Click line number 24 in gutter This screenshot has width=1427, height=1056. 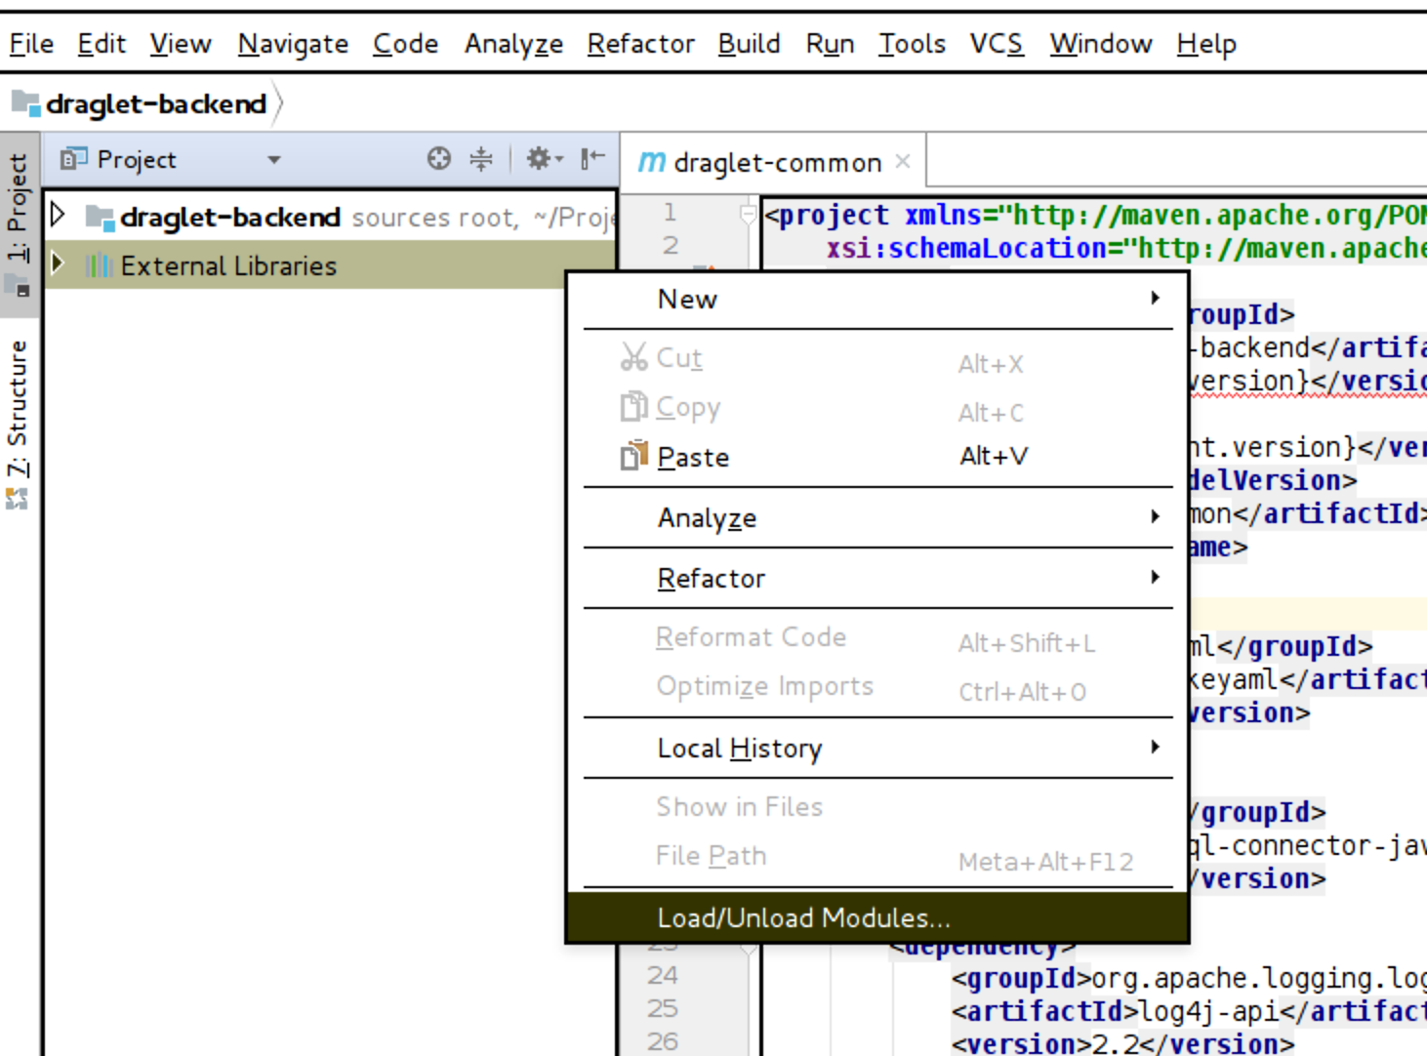(x=662, y=975)
